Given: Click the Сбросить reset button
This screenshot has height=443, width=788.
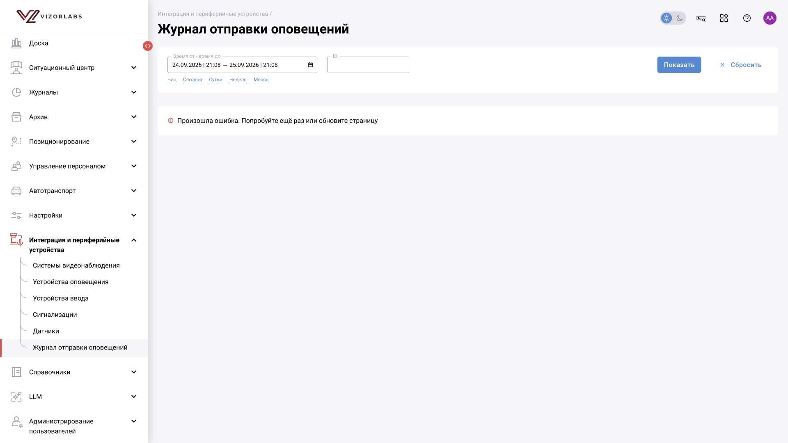Looking at the screenshot, I should tap(741, 65).
